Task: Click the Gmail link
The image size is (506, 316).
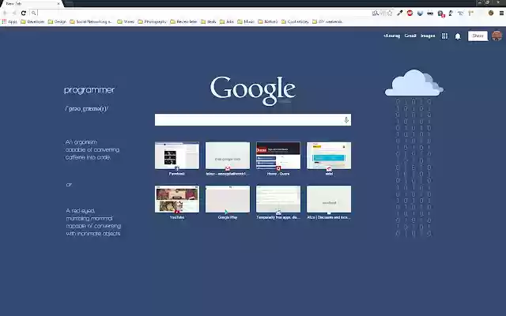Action: (410, 36)
